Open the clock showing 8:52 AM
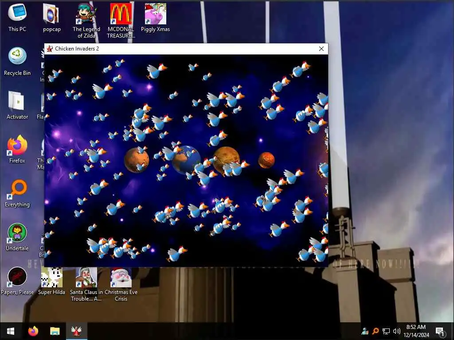This screenshot has width=454, height=340. 416,331
